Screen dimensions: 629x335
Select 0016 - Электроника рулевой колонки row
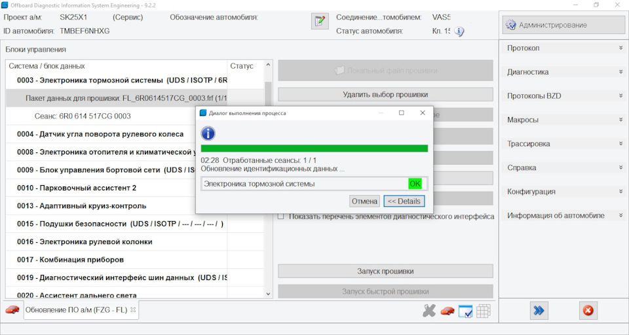tap(135, 242)
